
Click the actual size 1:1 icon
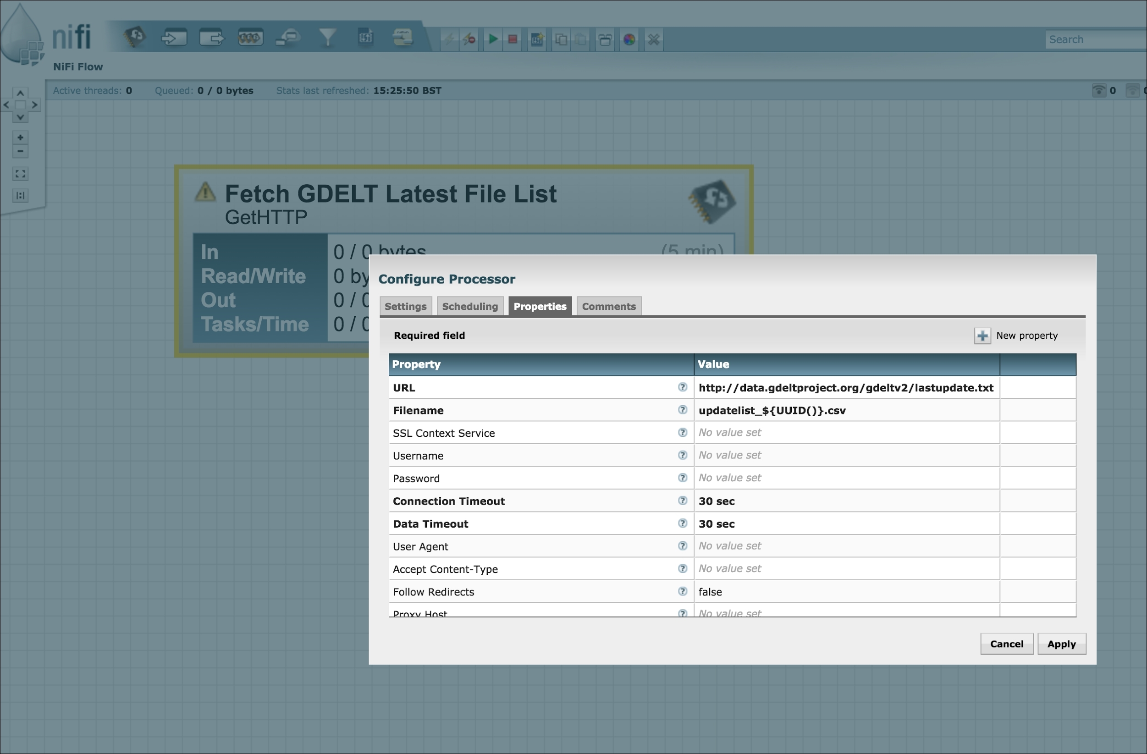click(x=20, y=196)
